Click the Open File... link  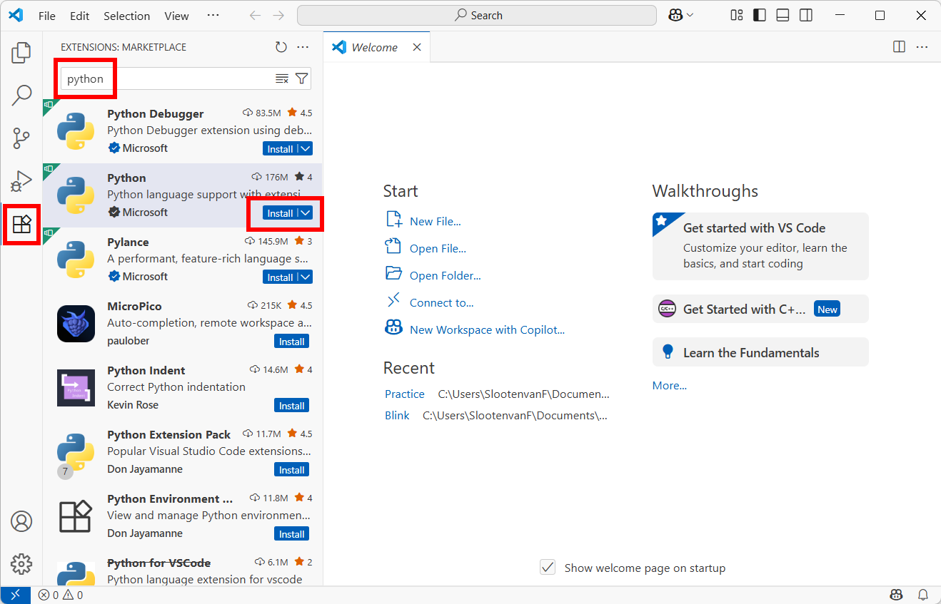click(438, 248)
